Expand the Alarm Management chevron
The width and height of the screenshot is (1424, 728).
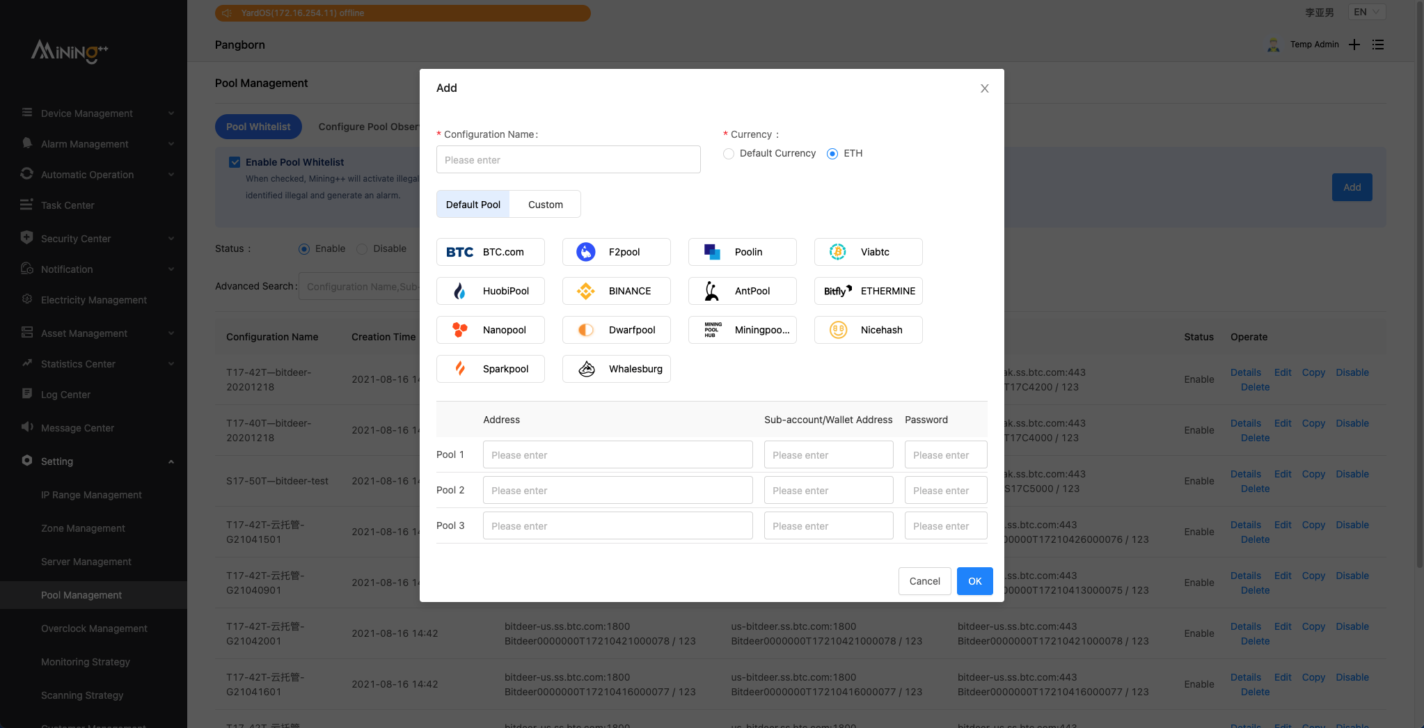click(x=171, y=144)
